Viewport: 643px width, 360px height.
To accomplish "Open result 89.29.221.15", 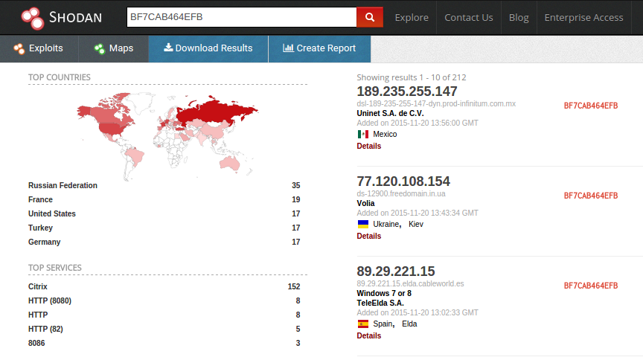I will click(x=396, y=271).
